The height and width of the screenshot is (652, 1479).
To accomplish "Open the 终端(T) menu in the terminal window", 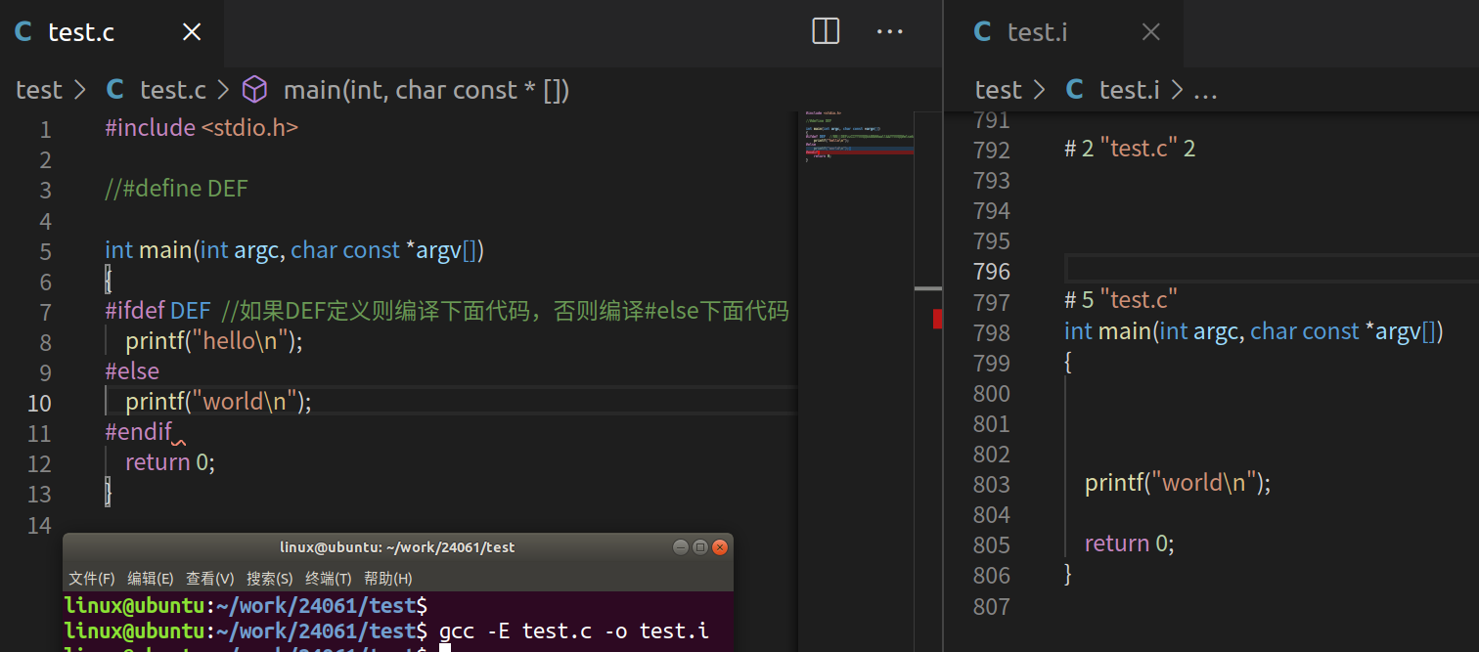I will (328, 578).
